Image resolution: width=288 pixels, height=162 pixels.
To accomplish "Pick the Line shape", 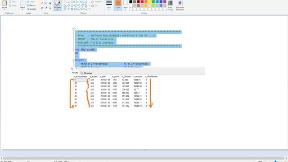I will 65,2.
